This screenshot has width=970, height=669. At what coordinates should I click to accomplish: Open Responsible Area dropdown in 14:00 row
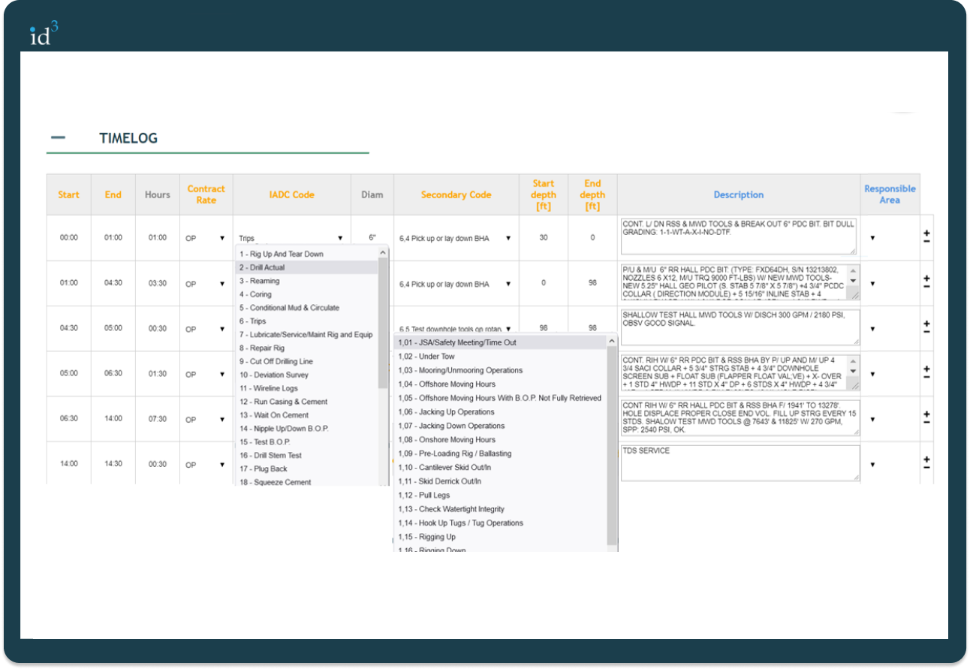click(872, 464)
